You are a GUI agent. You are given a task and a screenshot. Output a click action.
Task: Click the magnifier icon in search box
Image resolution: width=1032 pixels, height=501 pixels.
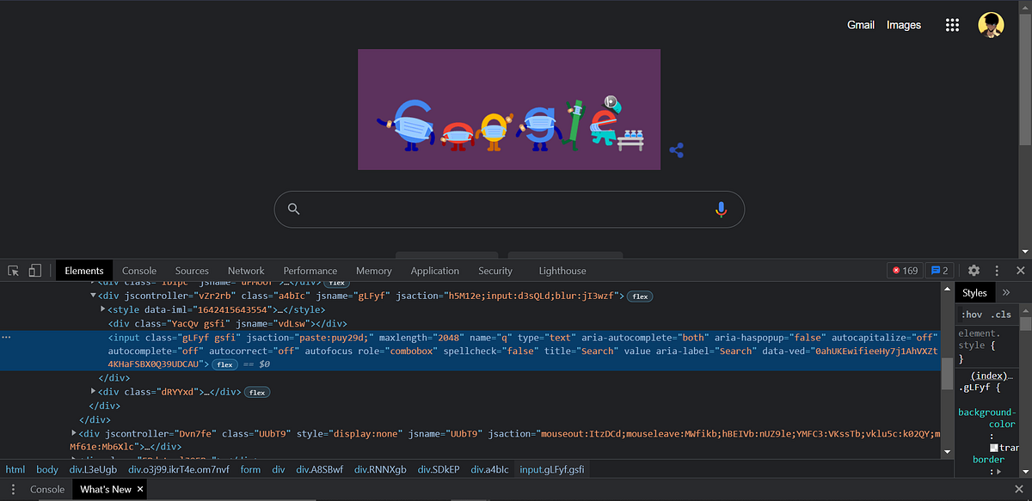coord(294,209)
